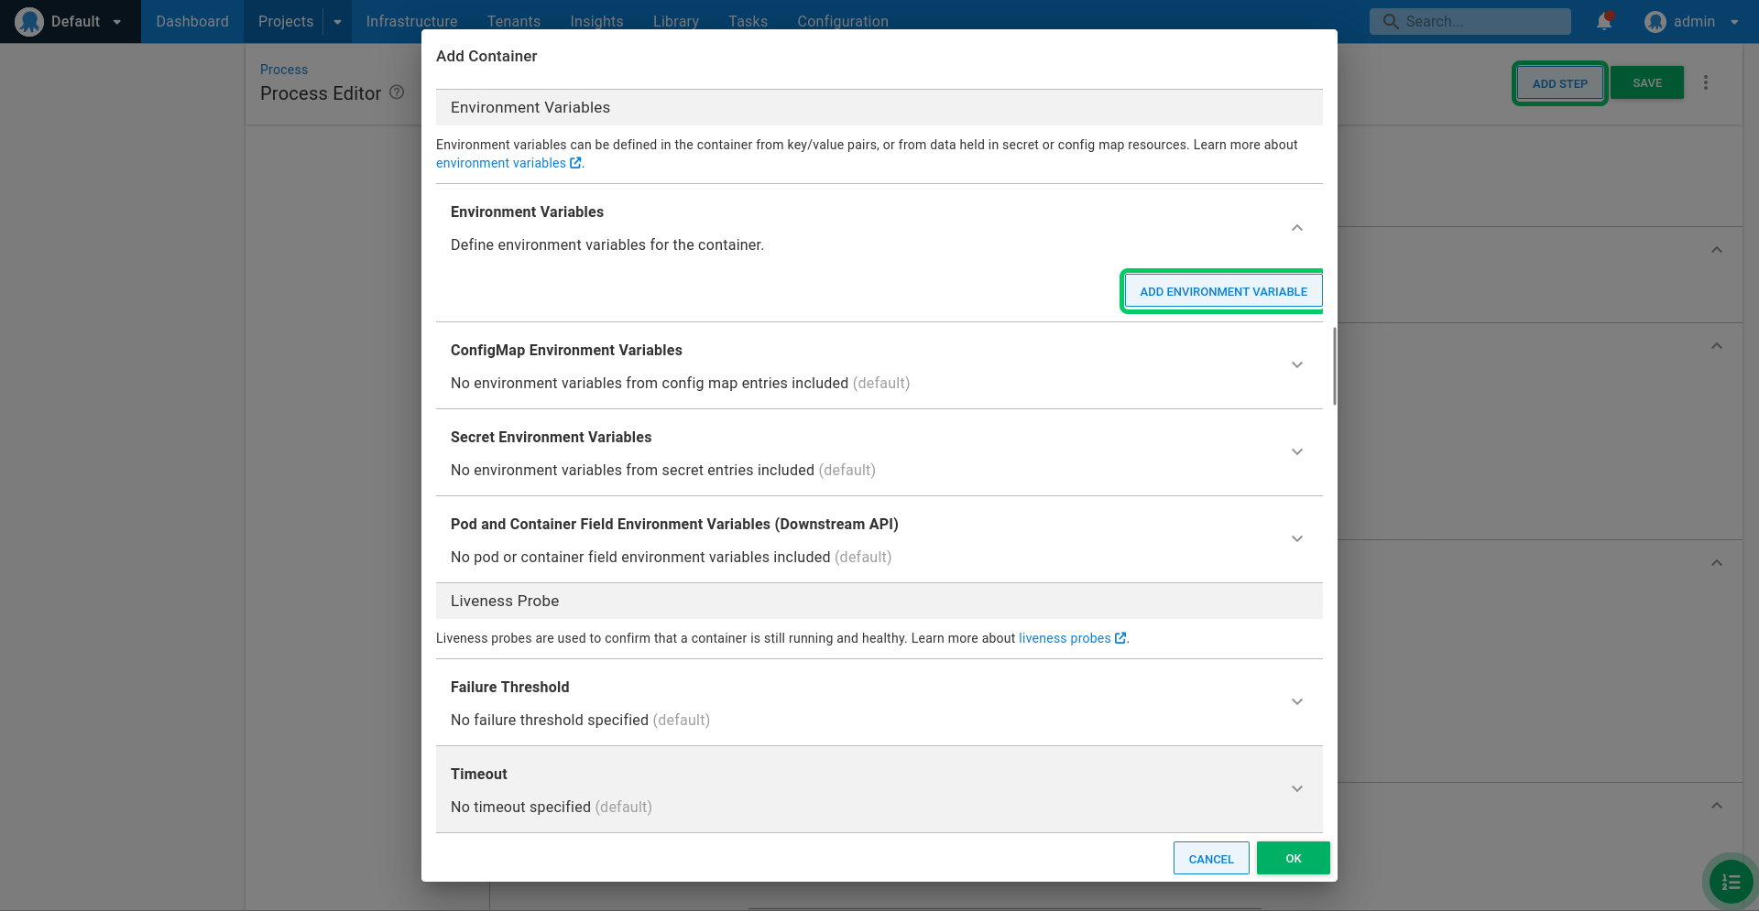Click the Liveness Probe section header
Image resolution: width=1759 pixels, height=911 pixels.
pyautogui.click(x=879, y=601)
